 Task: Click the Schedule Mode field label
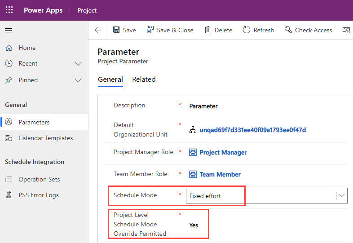[135, 195]
